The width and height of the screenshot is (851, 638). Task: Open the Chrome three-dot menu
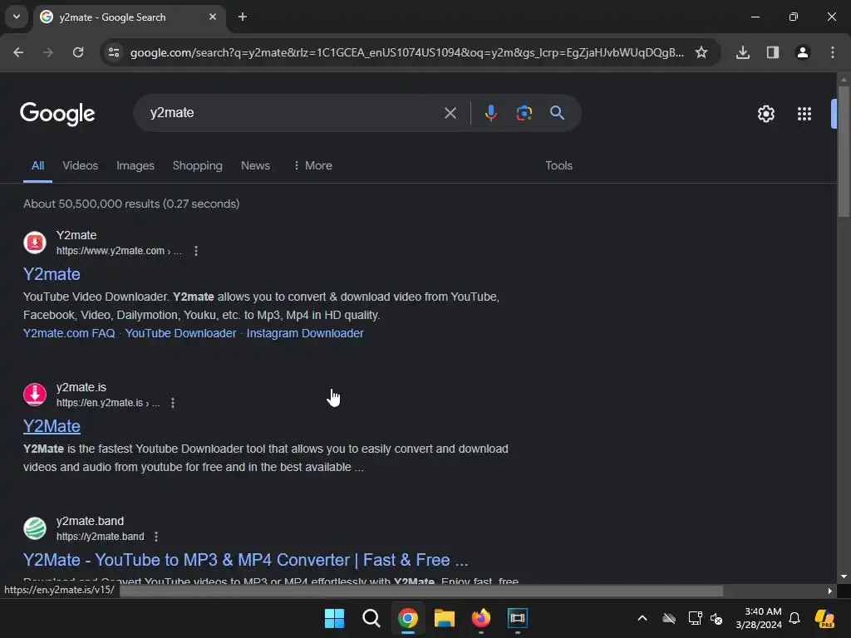point(833,52)
